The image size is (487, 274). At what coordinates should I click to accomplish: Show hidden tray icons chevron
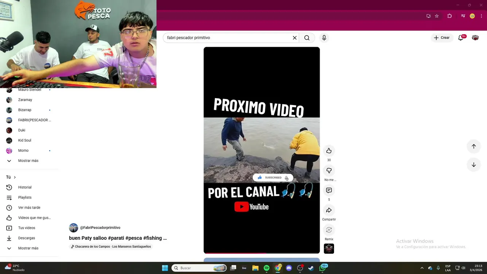point(422,268)
